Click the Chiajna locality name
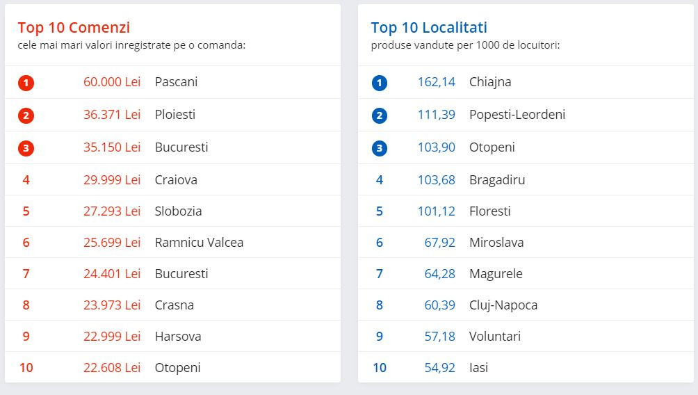This screenshot has height=395, width=698. point(490,82)
